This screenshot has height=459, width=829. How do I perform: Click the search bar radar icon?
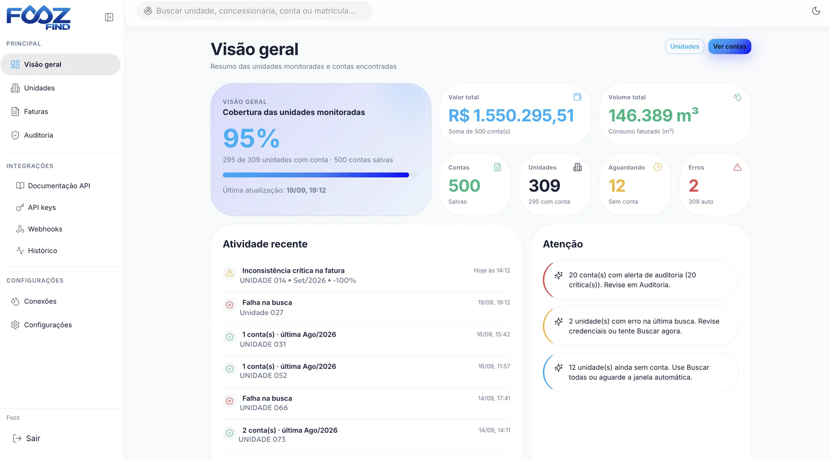point(148,11)
